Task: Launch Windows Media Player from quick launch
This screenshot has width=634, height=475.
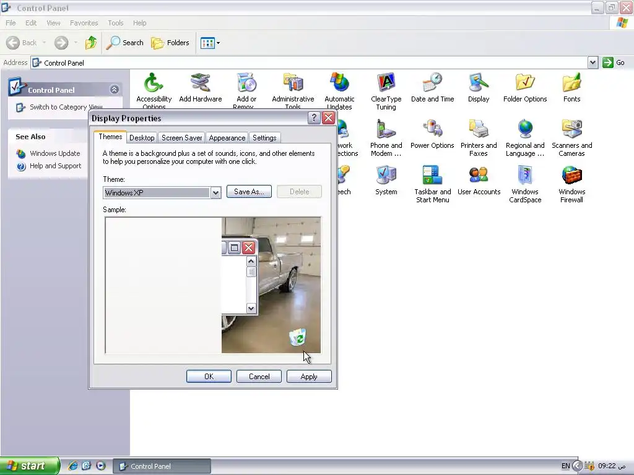Action: [101, 466]
